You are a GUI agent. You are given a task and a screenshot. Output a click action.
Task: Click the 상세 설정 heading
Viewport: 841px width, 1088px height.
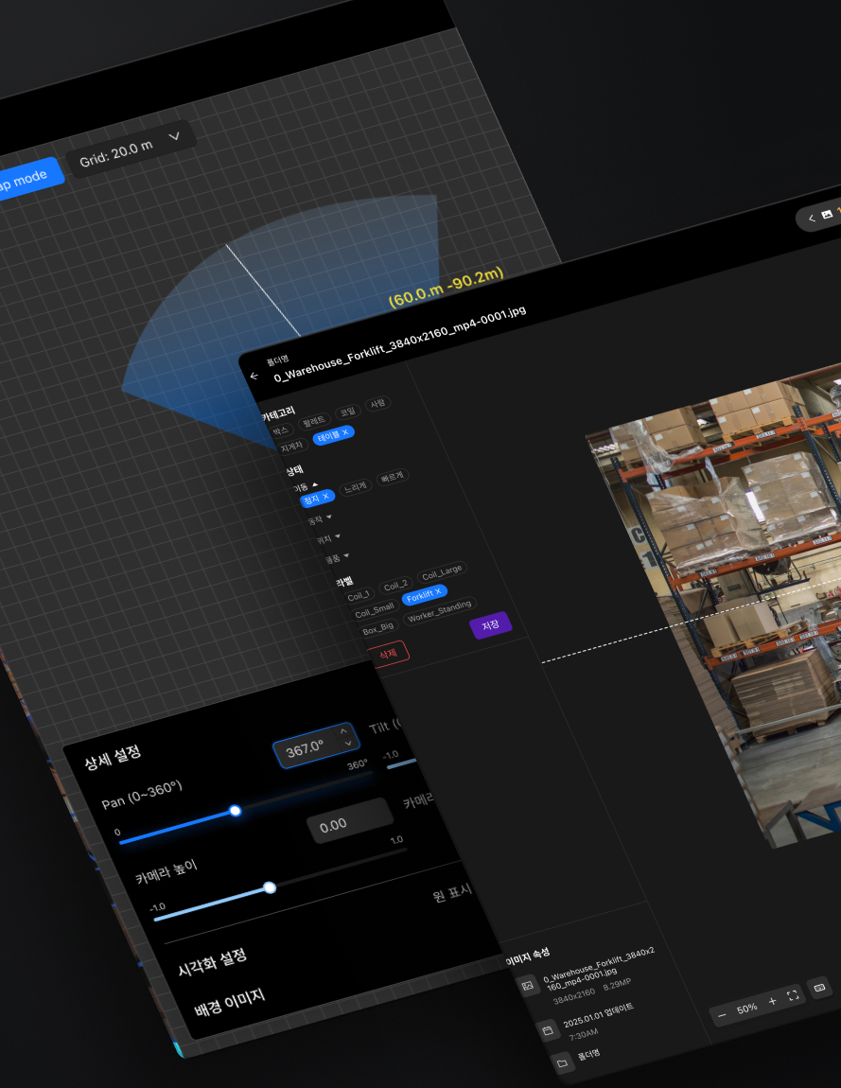113,757
